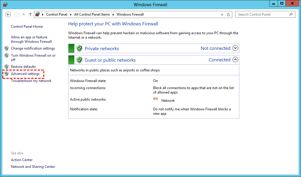Open Change notification settings
This screenshot has height=177, width=301.
point(33,48)
